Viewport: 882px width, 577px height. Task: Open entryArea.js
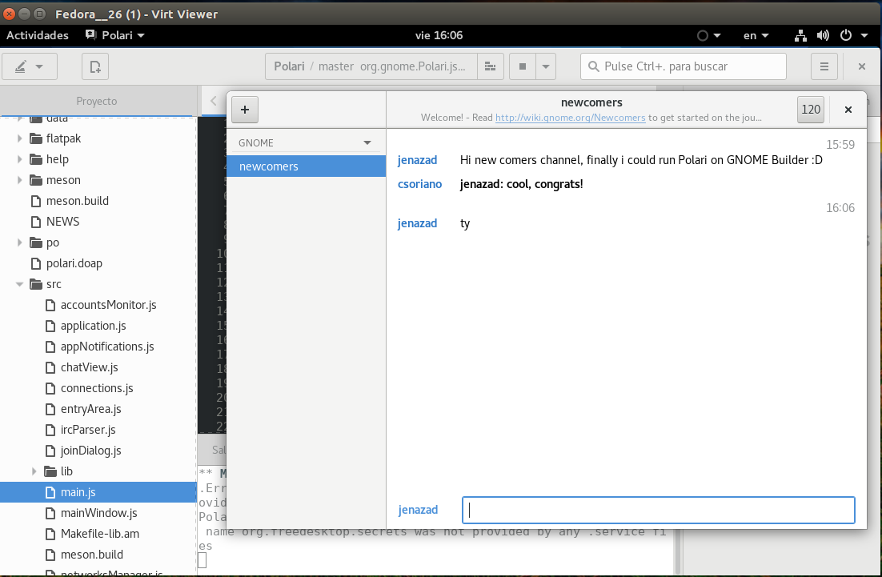[91, 409]
